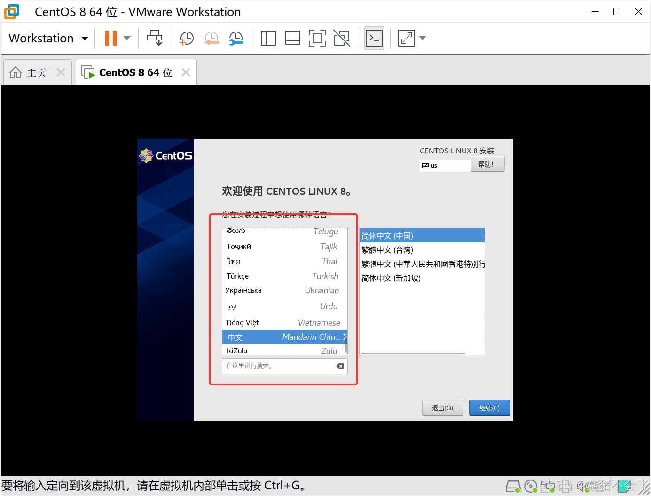The image size is (651, 496).
Task: Choose 简体中文 (新加坡) locale
Action: pos(422,278)
